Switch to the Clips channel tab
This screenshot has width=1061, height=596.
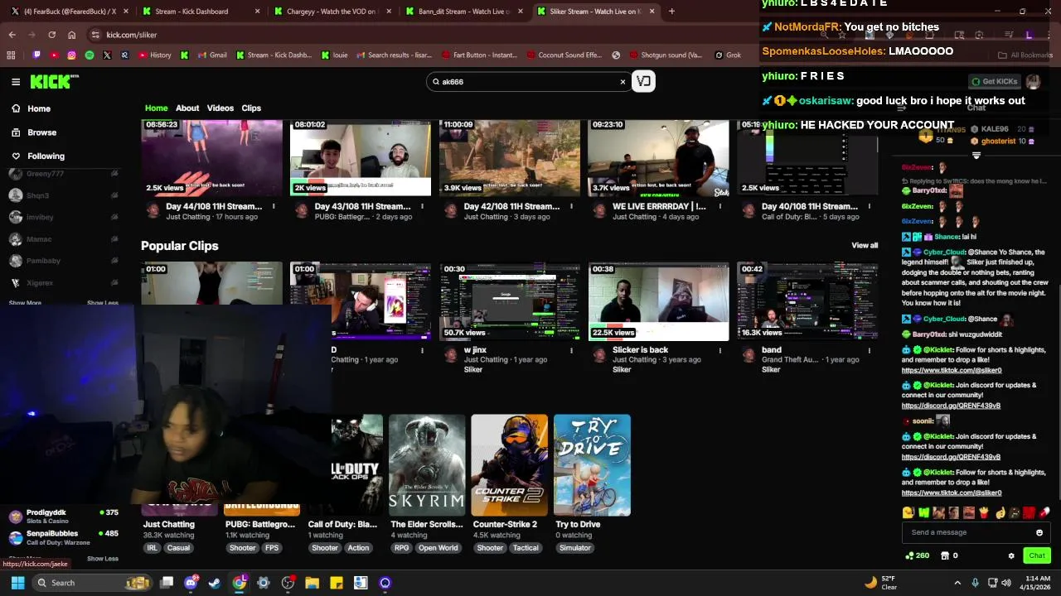pos(251,108)
